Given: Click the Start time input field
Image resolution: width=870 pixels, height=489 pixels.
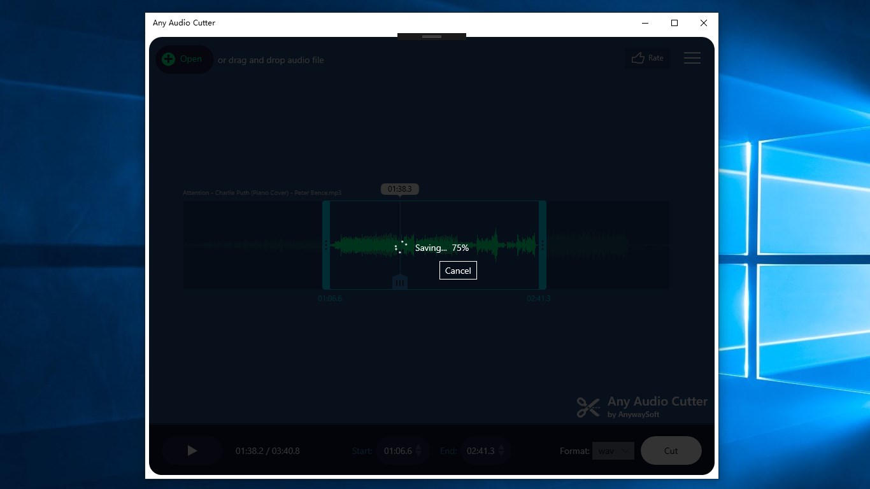Looking at the screenshot, I should [398, 450].
